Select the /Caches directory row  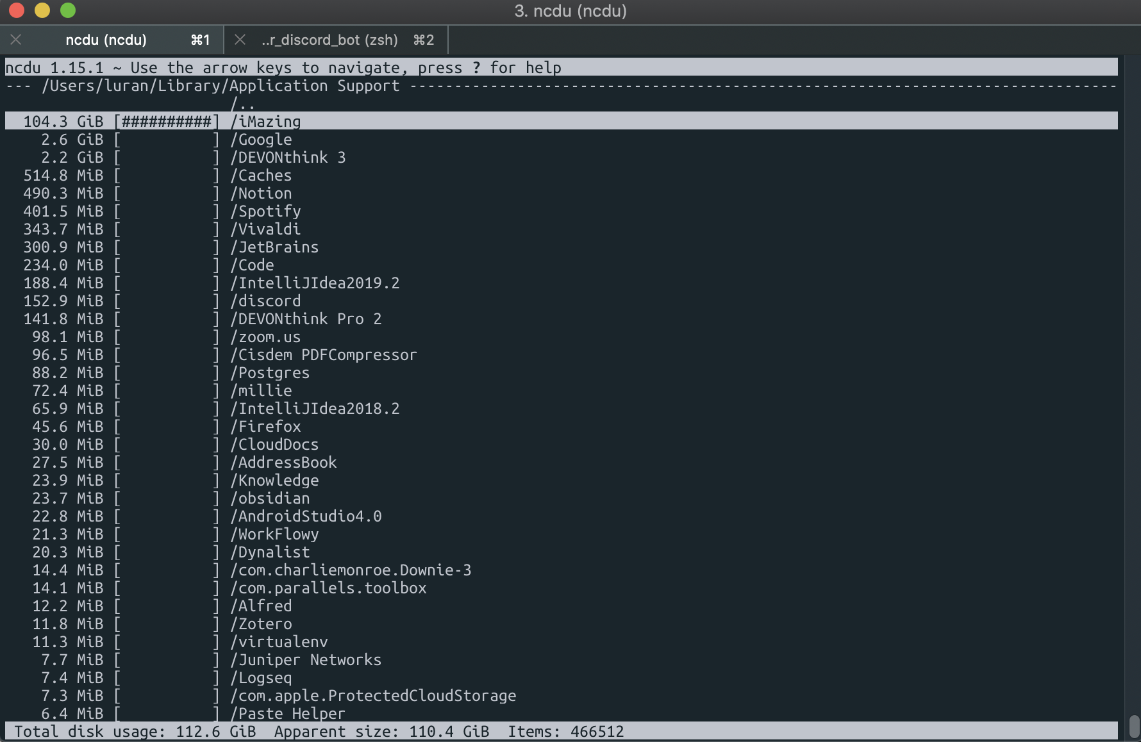pyautogui.click(x=562, y=175)
